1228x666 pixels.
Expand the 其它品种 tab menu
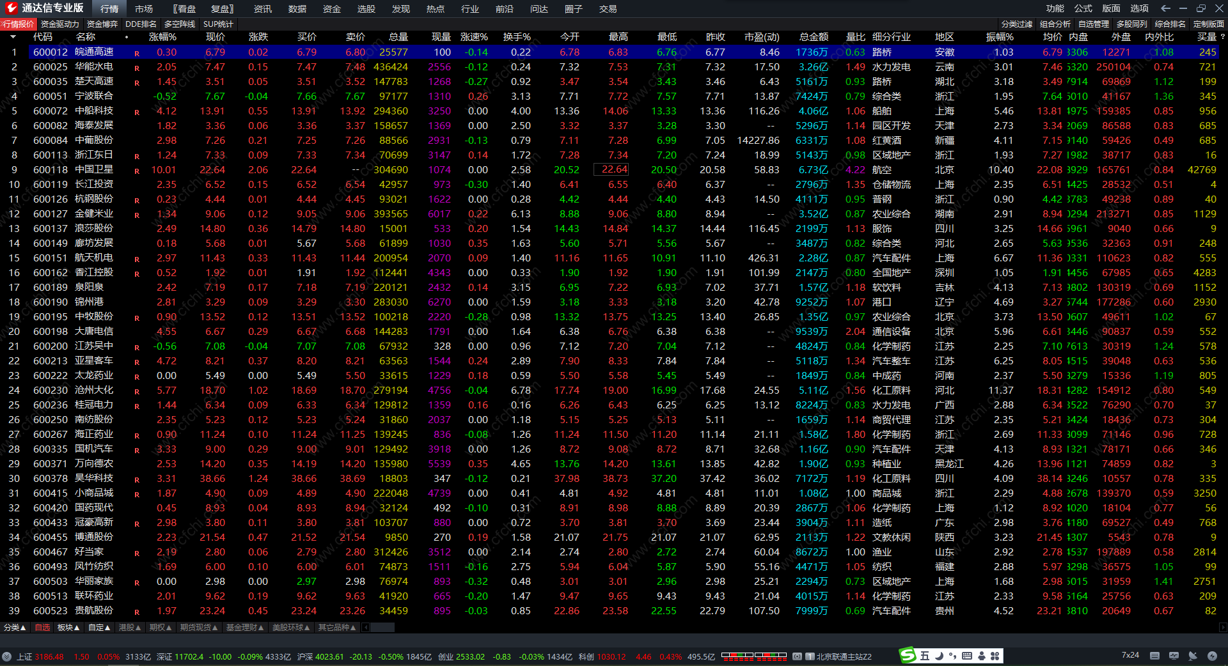[x=337, y=628]
